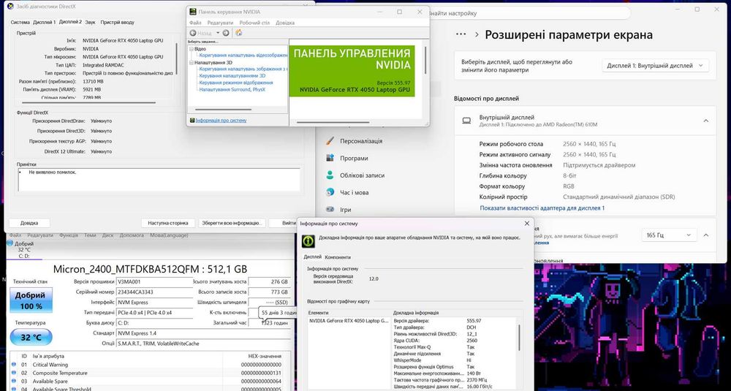Click Показати властивості адаптера для дисплея 1
Image resolution: width=731 pixels, height=391 pixels.
coord(542,208)
